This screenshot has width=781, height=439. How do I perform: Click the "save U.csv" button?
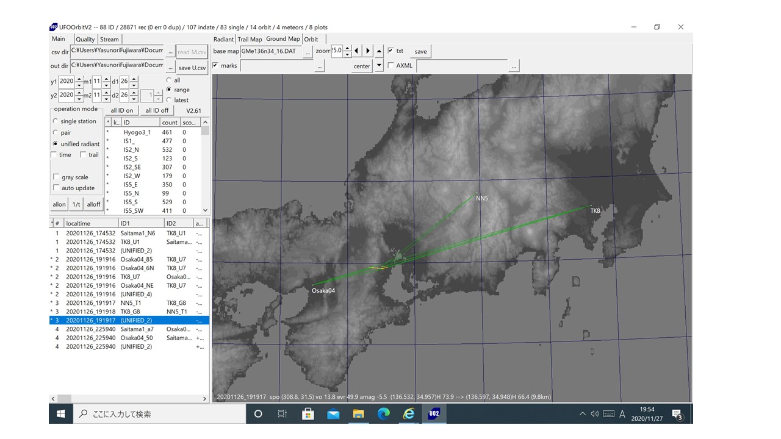[x=192, y=67]
